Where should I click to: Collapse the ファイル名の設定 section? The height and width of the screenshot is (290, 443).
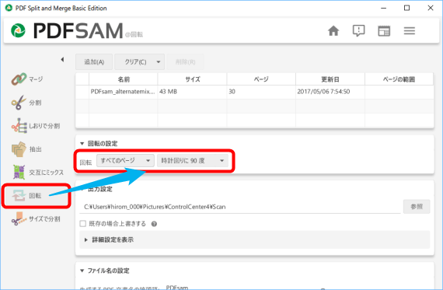(82, 271)
